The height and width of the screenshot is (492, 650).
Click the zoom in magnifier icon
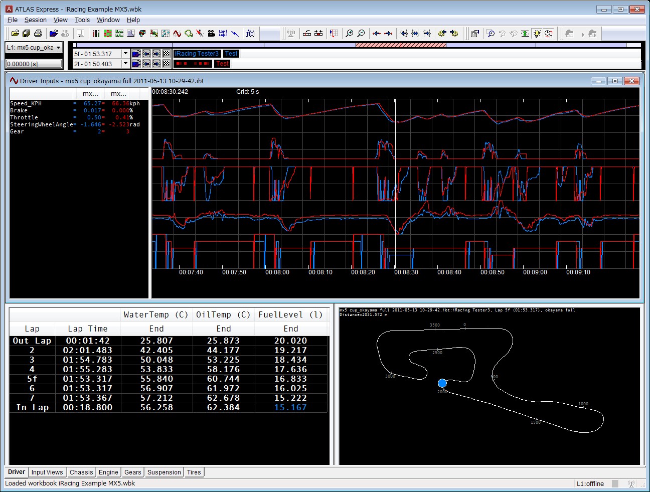[x=350, y=34]
